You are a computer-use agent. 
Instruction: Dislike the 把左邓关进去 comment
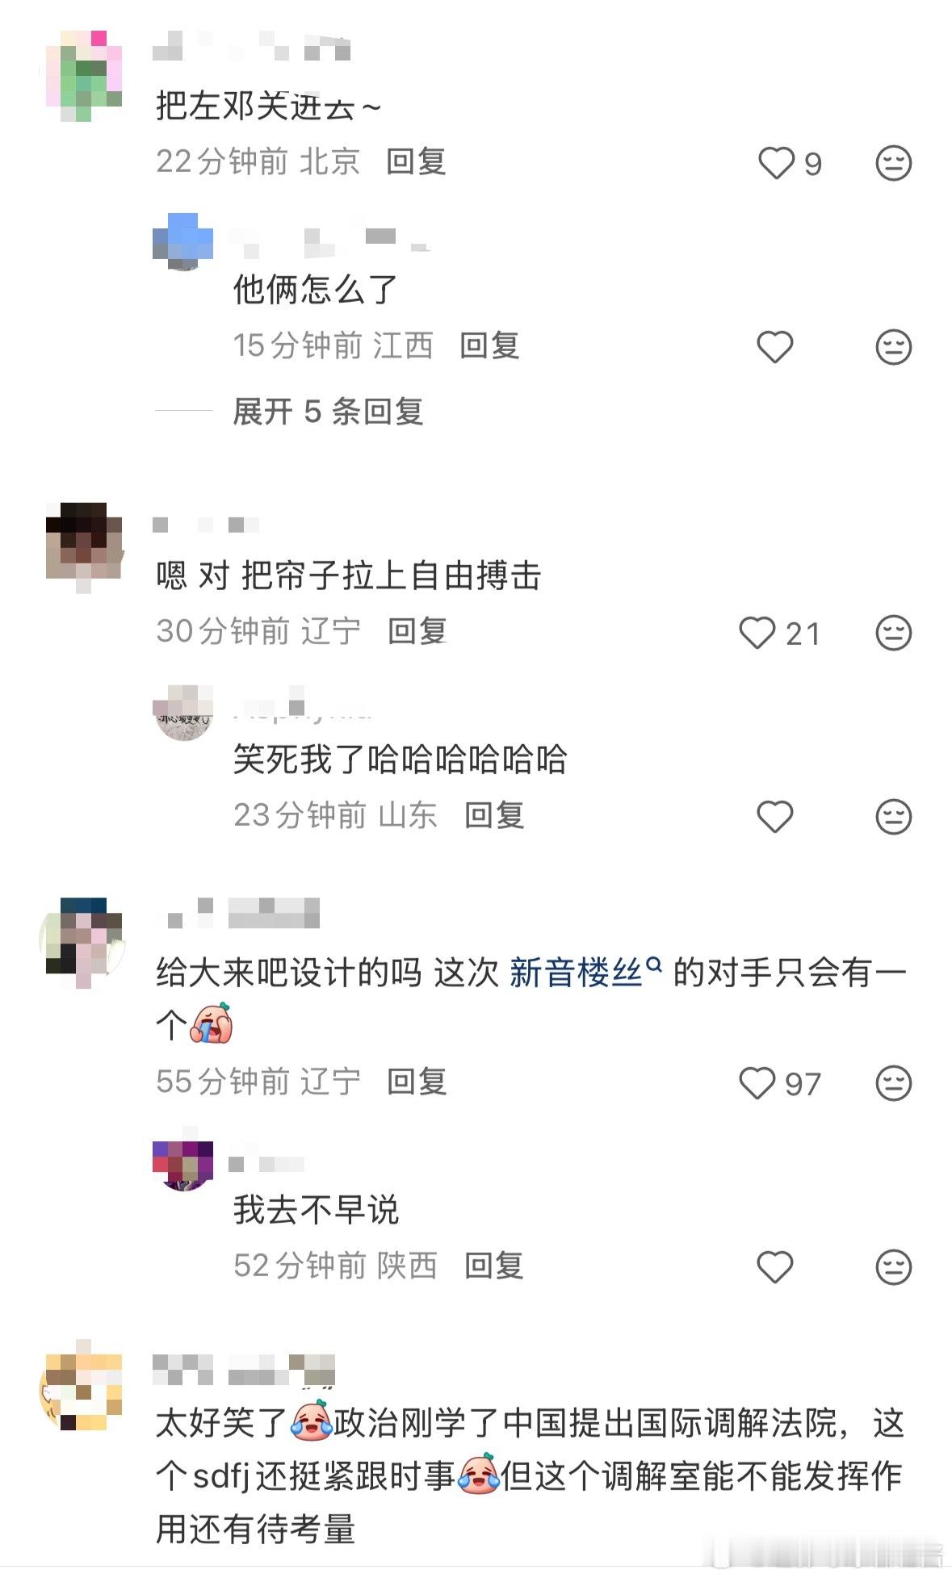pyautogui.click(x=893, y=163)
